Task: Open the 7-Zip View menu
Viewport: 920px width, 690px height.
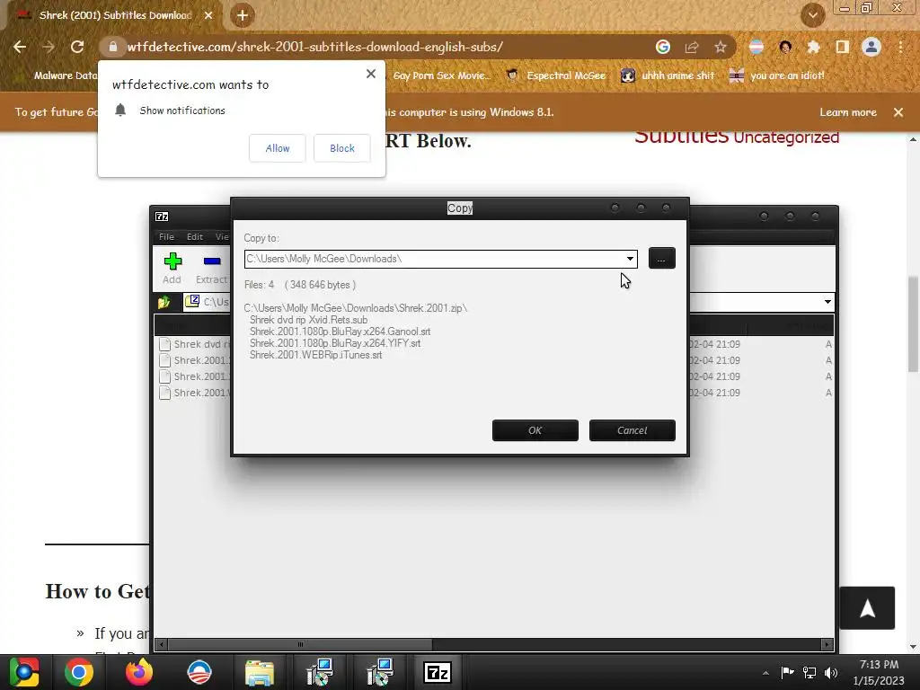Action: click(x=222, y=236)
